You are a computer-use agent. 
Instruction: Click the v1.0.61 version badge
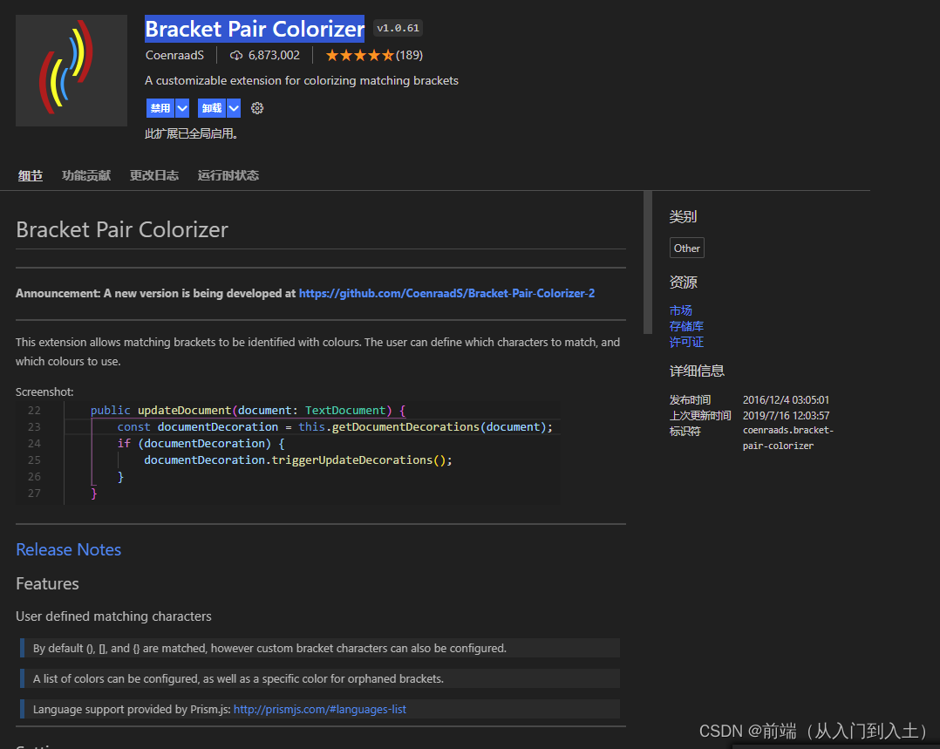(x=398, y=28)
